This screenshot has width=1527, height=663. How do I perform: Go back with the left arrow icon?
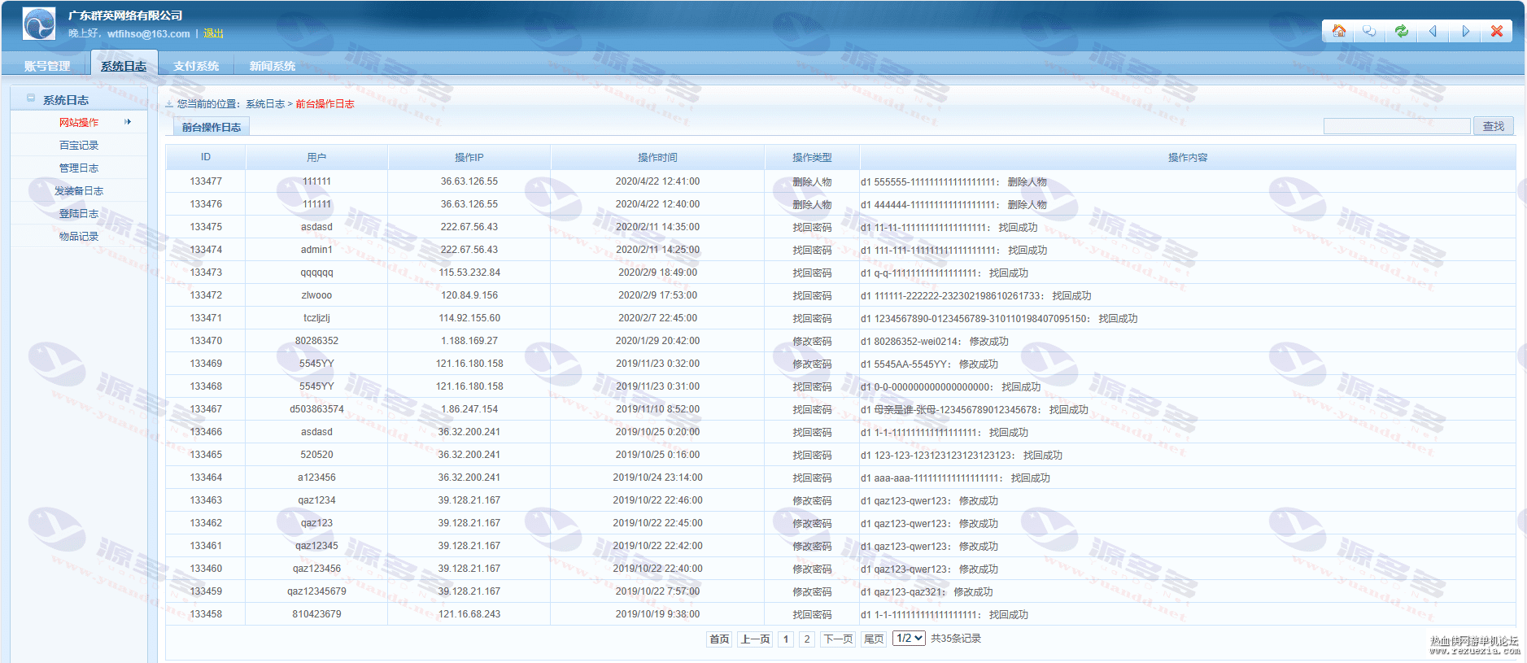(1433, 31)
